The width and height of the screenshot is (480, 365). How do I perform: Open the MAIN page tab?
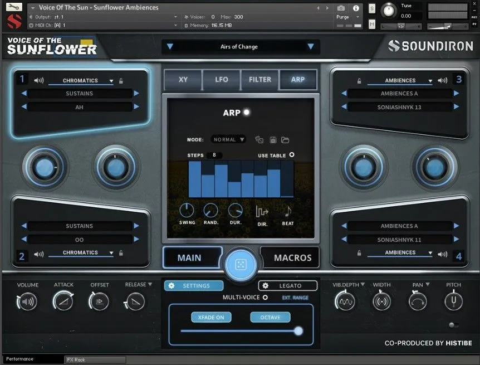point(192,257)
